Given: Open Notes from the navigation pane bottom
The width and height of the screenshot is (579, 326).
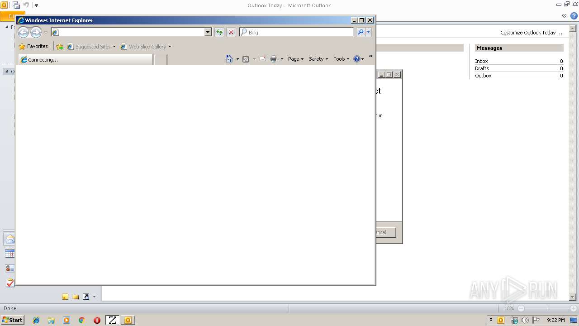Looking at the screenshot, I should tap(65, 297).
